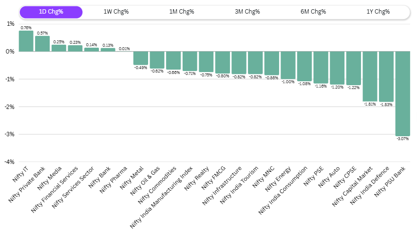This screenshot has width=417, height=235.
Task: Click the Nifty Realty bar
Action: click(206, 61)
